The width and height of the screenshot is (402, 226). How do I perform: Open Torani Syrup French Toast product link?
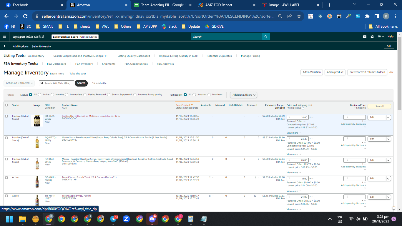[x=89, y=177]
